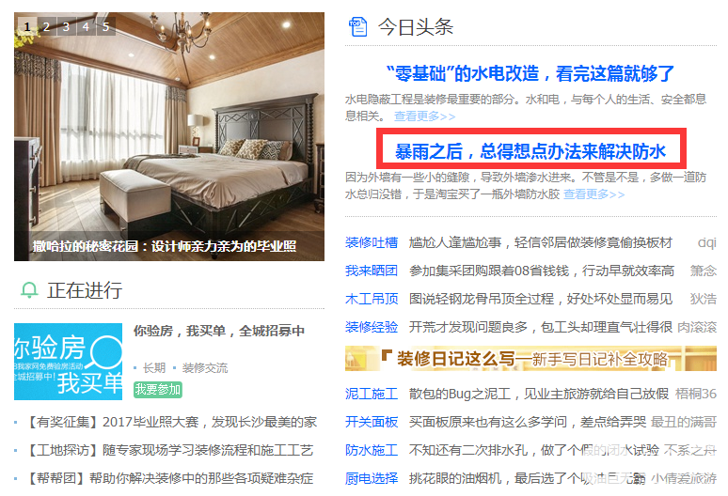Select carousel slide number 5

click(106, 26)
